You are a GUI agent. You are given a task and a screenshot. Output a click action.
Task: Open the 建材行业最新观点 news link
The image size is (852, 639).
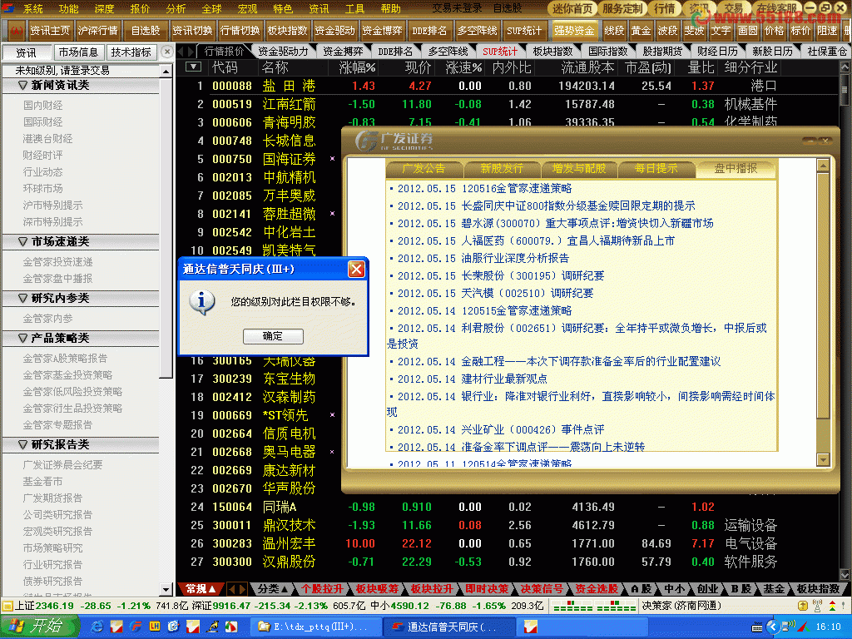point(504,379)
